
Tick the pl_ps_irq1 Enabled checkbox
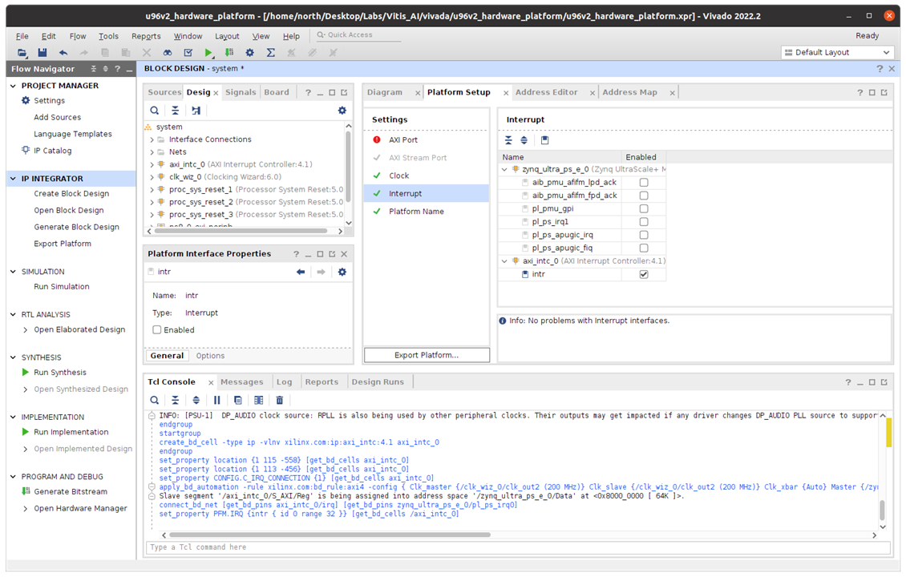click(644, 222)
